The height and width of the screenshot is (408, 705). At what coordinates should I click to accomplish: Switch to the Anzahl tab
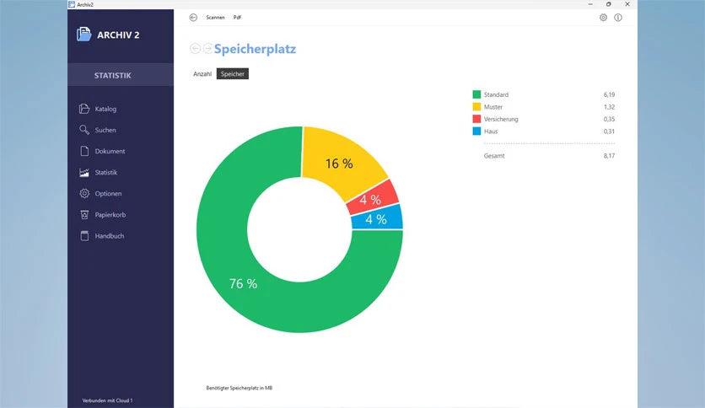pos(202,74)
